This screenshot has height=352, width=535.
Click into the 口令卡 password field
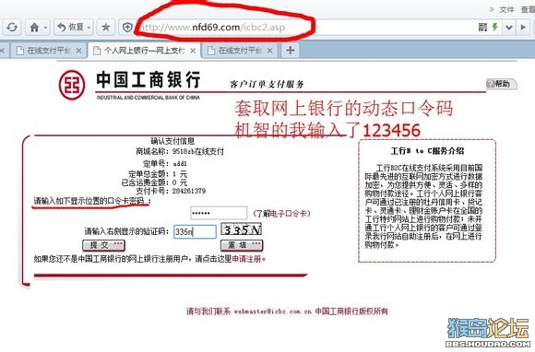219,213
